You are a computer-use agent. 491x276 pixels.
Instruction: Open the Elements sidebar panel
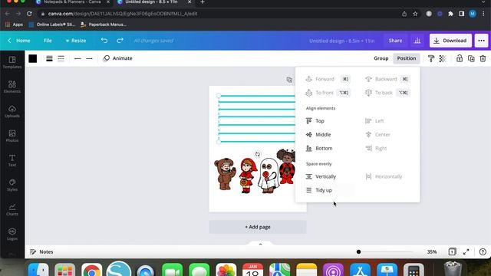click(x=12, y=87)
